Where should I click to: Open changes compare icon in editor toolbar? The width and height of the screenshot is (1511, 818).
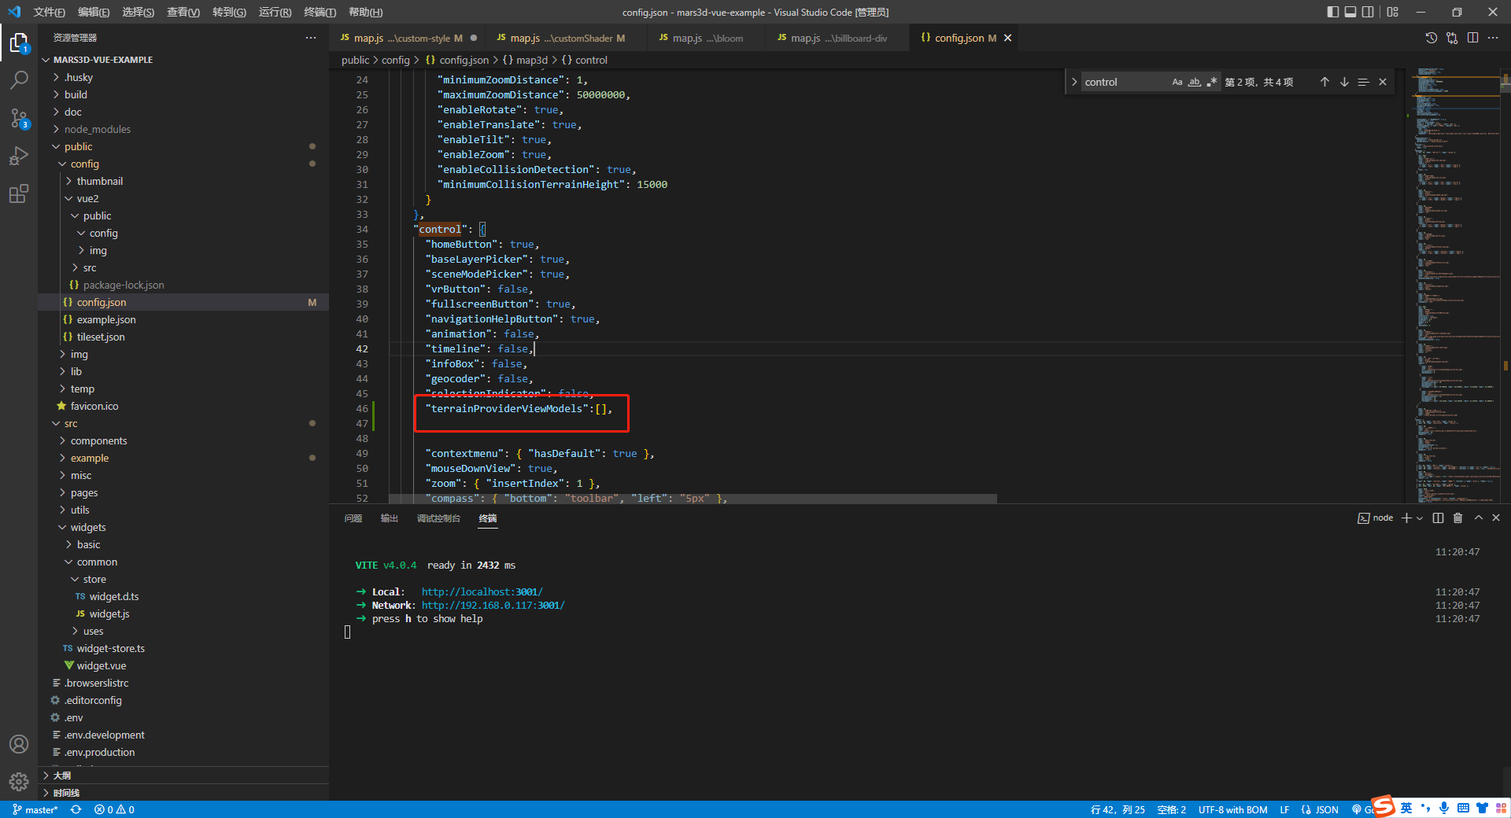1452,38
